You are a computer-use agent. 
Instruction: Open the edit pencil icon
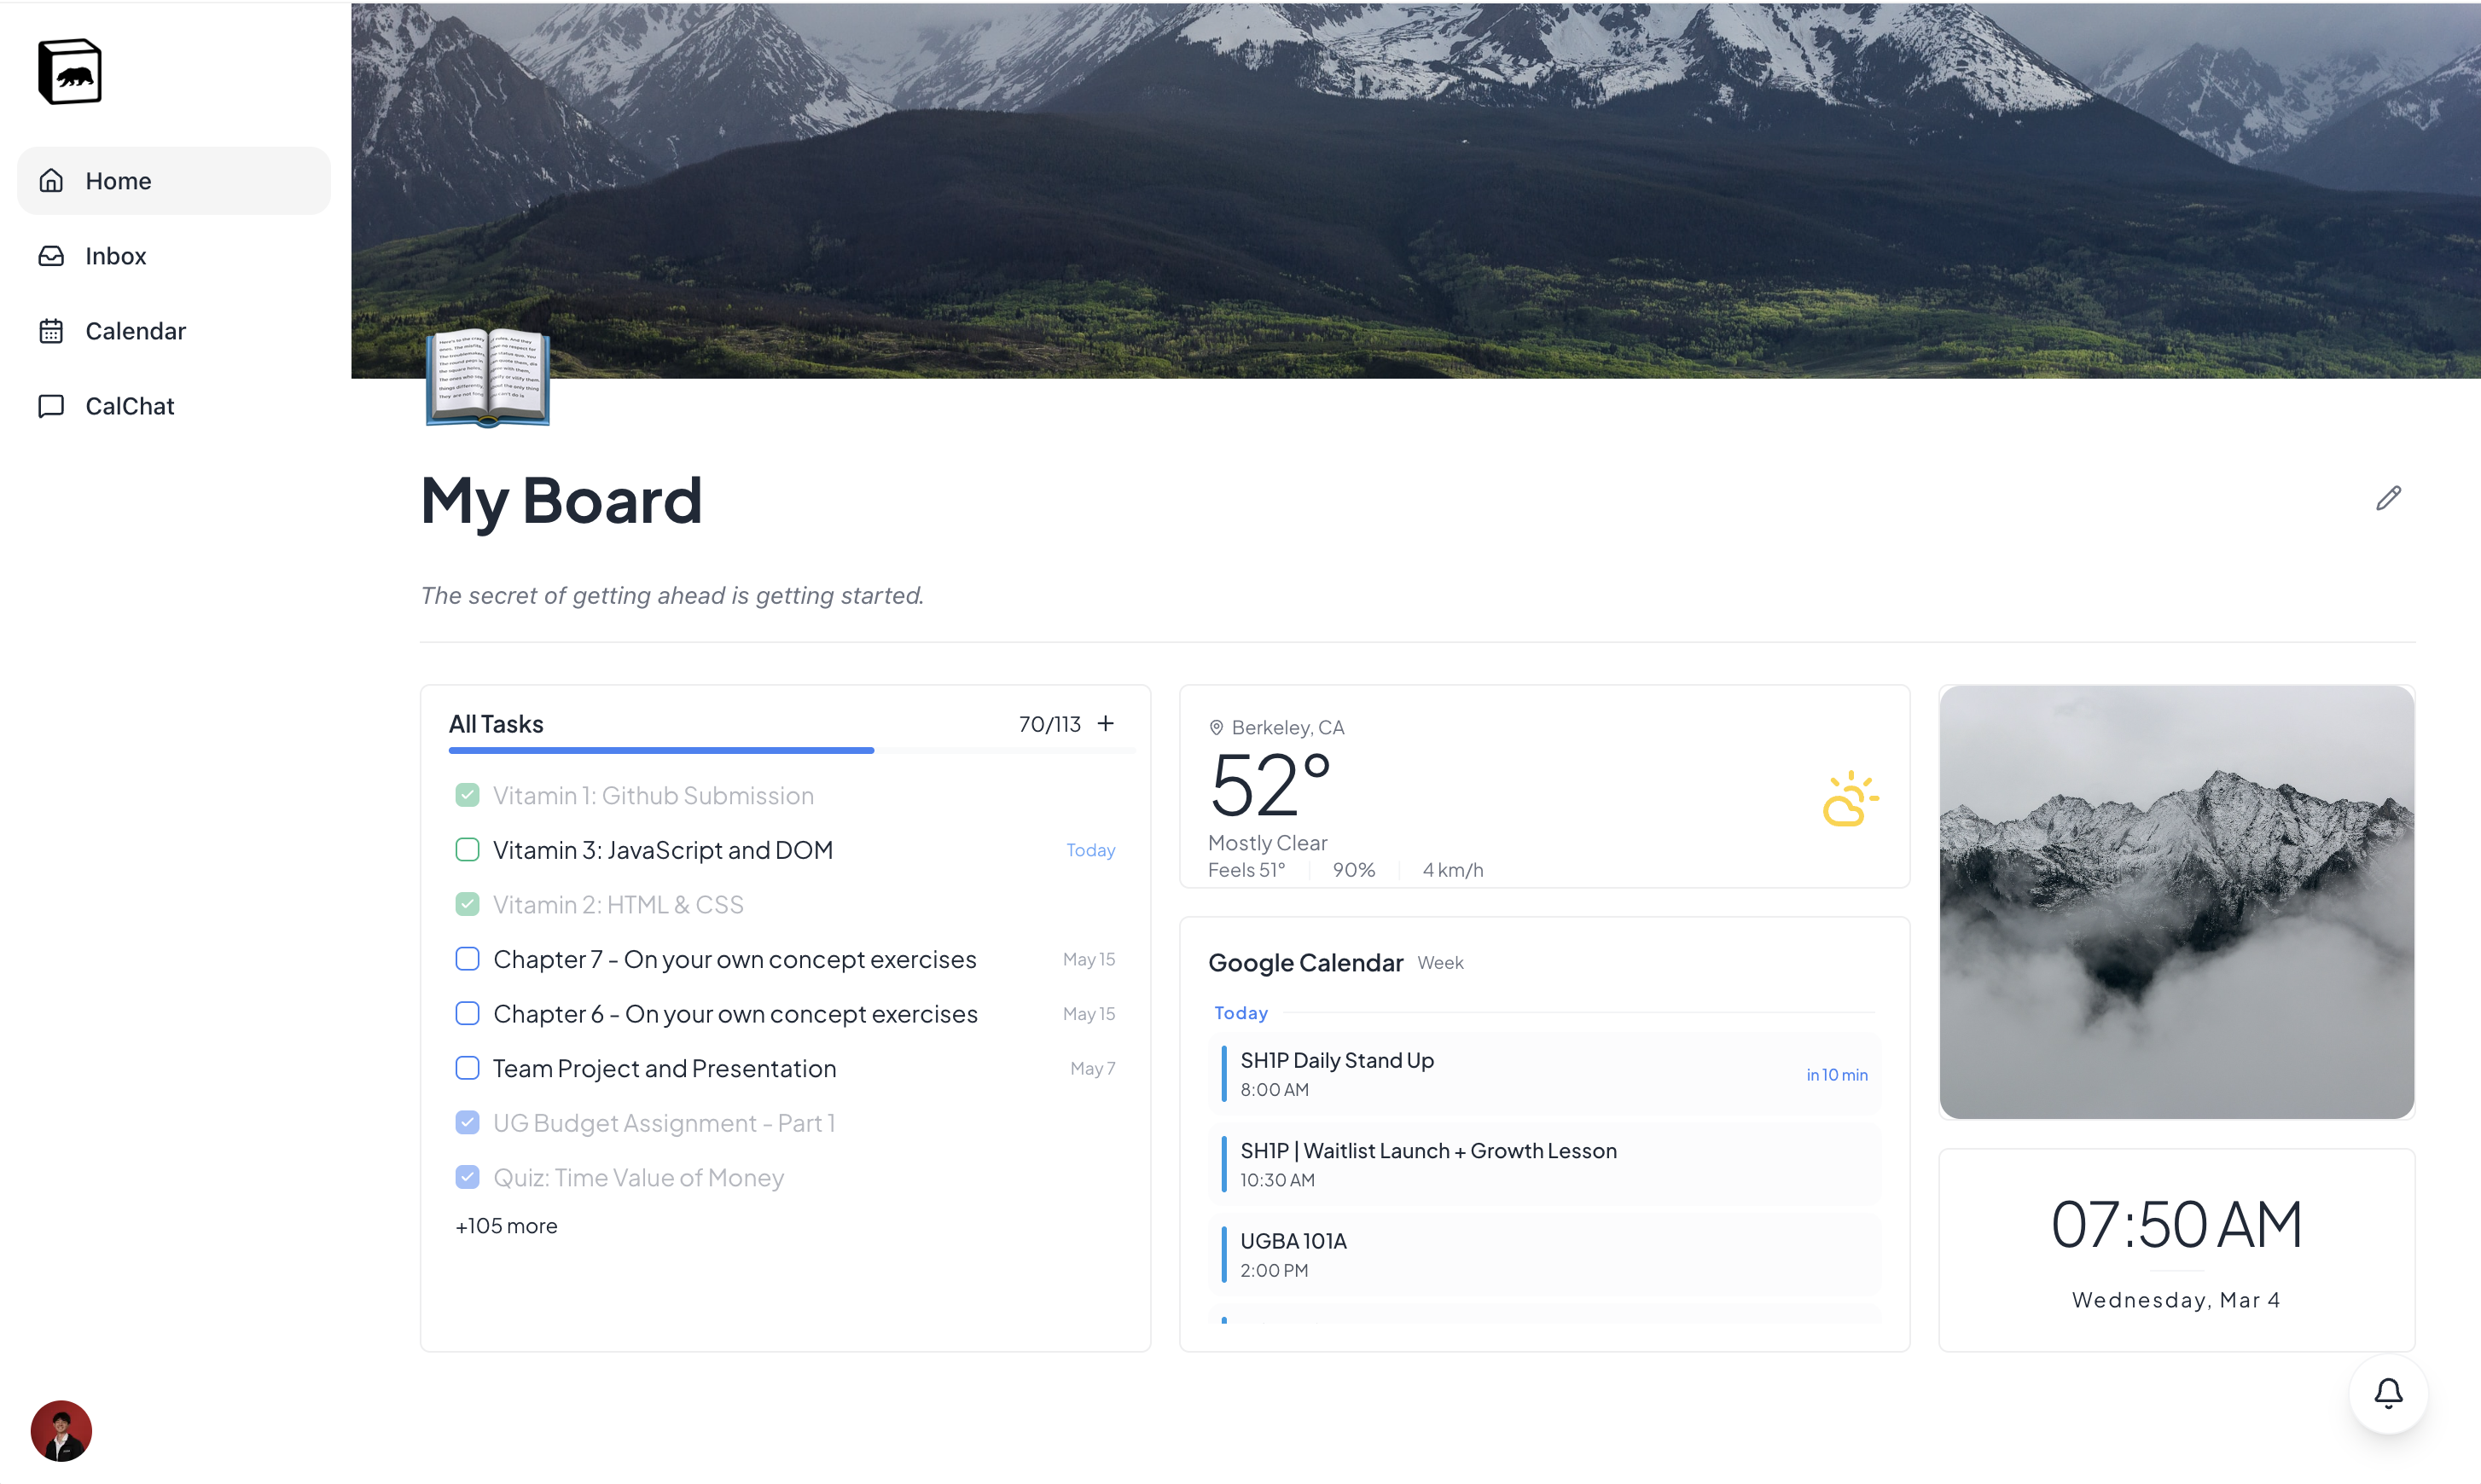coord(2388,498)
